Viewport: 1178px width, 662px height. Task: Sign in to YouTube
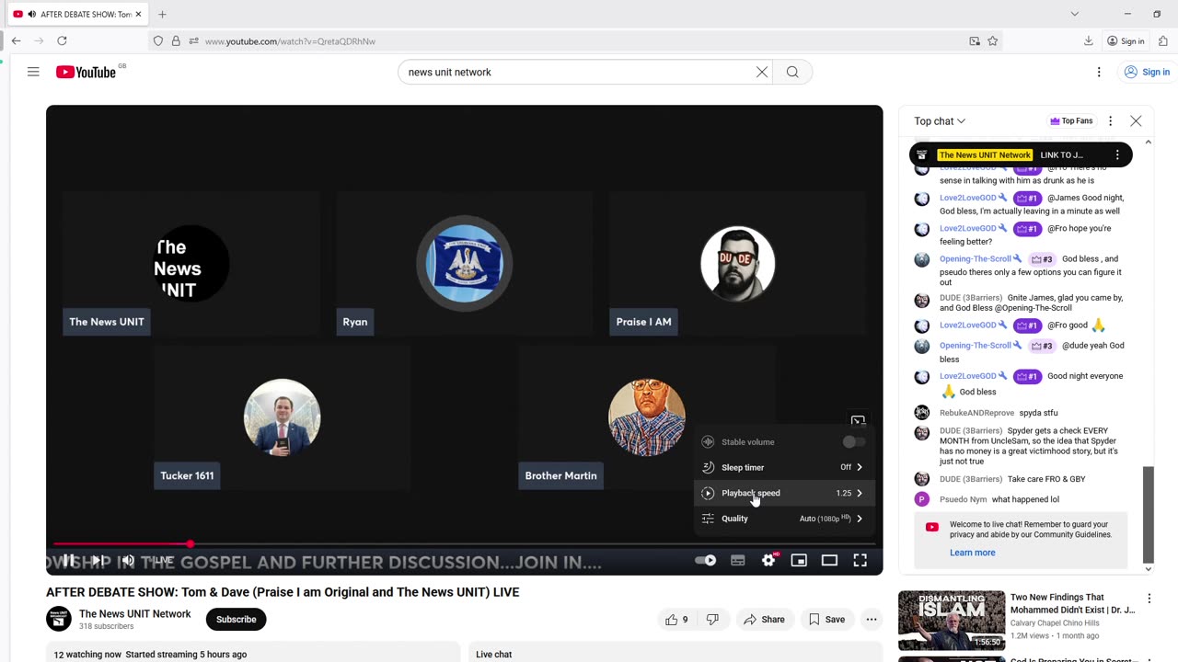tap(1147, 72)
